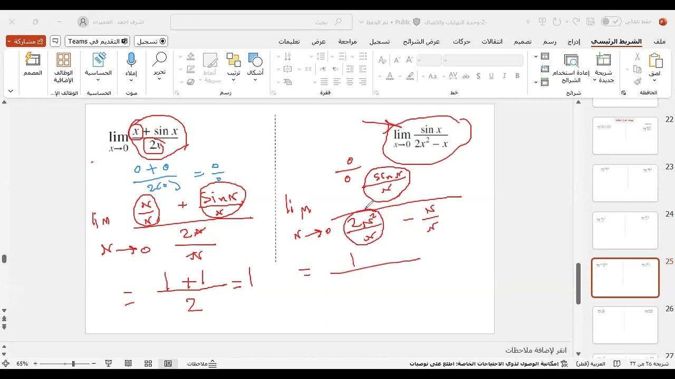Open the font name combo box
Image resolution: width=675 pixels, height=379 pixels.
(483, 61)
